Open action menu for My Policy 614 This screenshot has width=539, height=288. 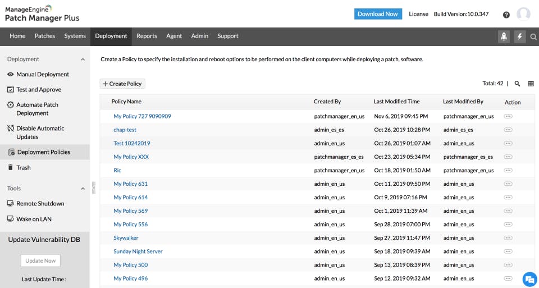508,197
